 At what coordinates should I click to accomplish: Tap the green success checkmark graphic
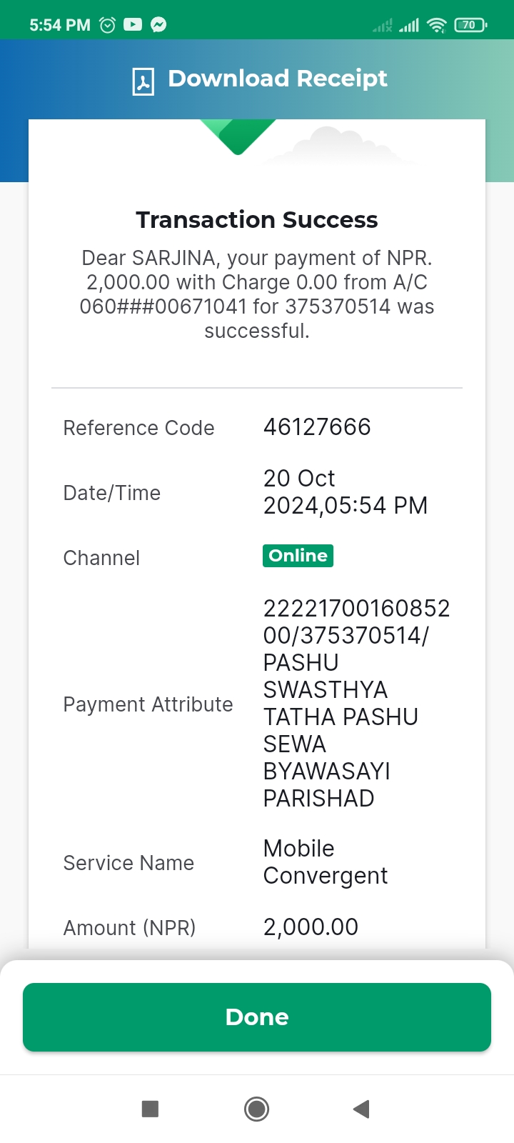[238, 136]
